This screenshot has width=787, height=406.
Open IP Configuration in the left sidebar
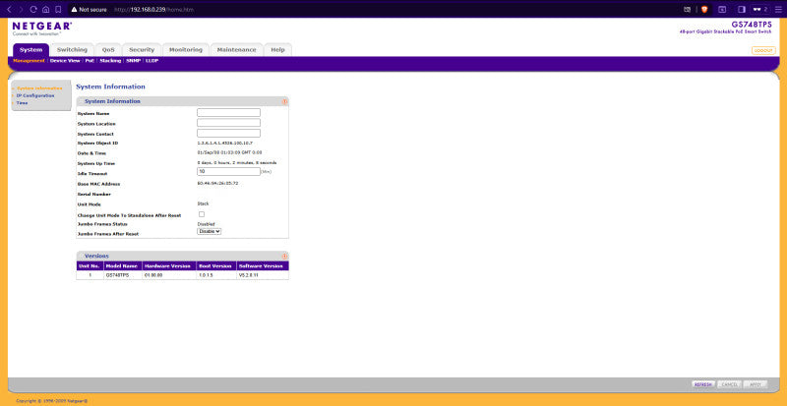coord(35,95)
